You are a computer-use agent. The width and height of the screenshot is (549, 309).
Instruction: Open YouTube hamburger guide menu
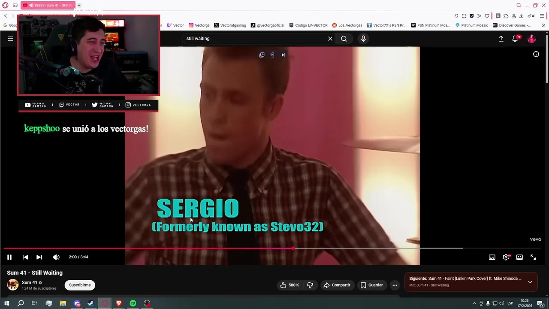[x=11, y=39]
